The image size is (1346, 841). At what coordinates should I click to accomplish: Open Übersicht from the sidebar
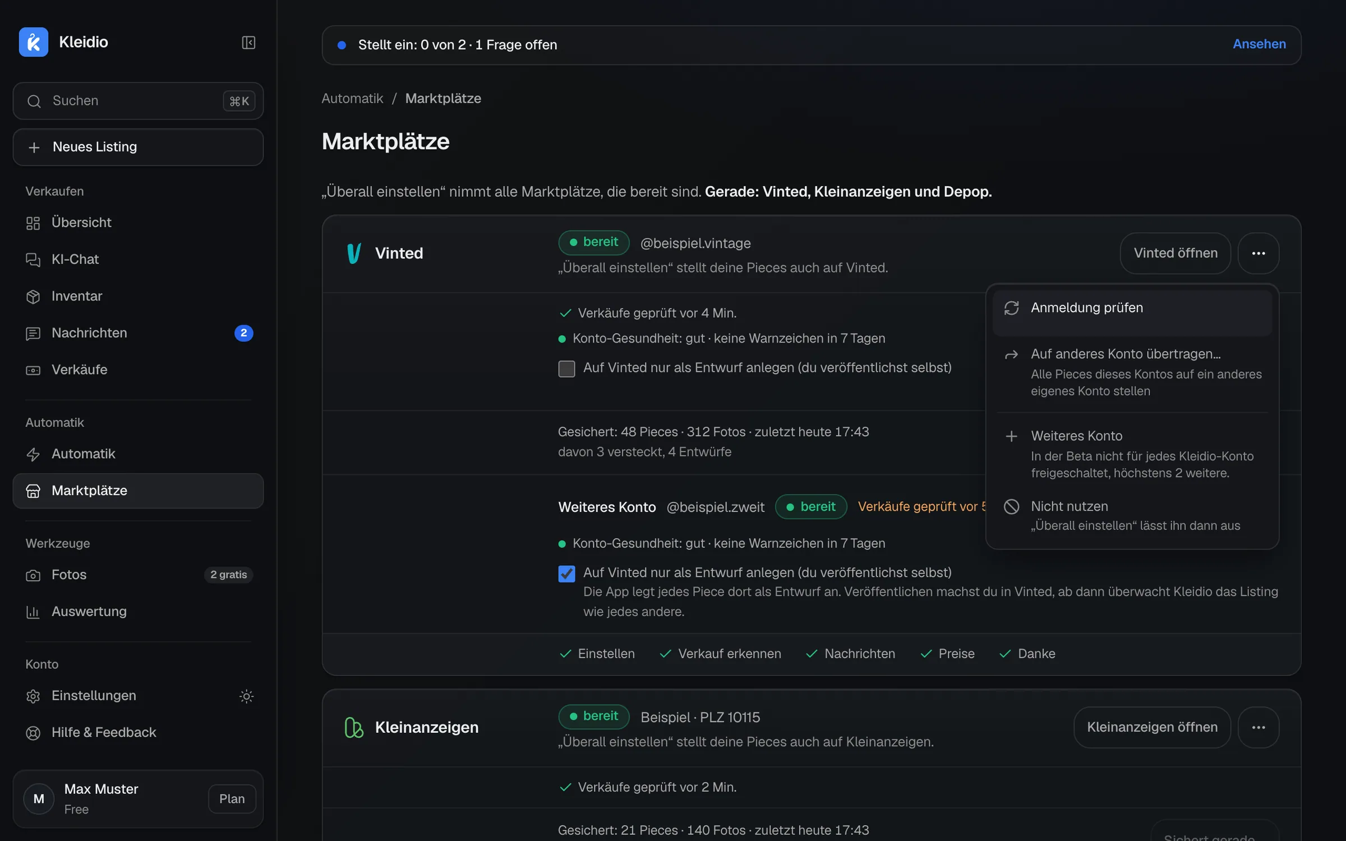pos(138,223)
